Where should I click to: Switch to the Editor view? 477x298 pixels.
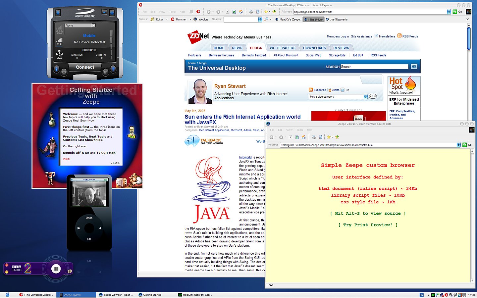pyautogui.click(x=157, y=19)
